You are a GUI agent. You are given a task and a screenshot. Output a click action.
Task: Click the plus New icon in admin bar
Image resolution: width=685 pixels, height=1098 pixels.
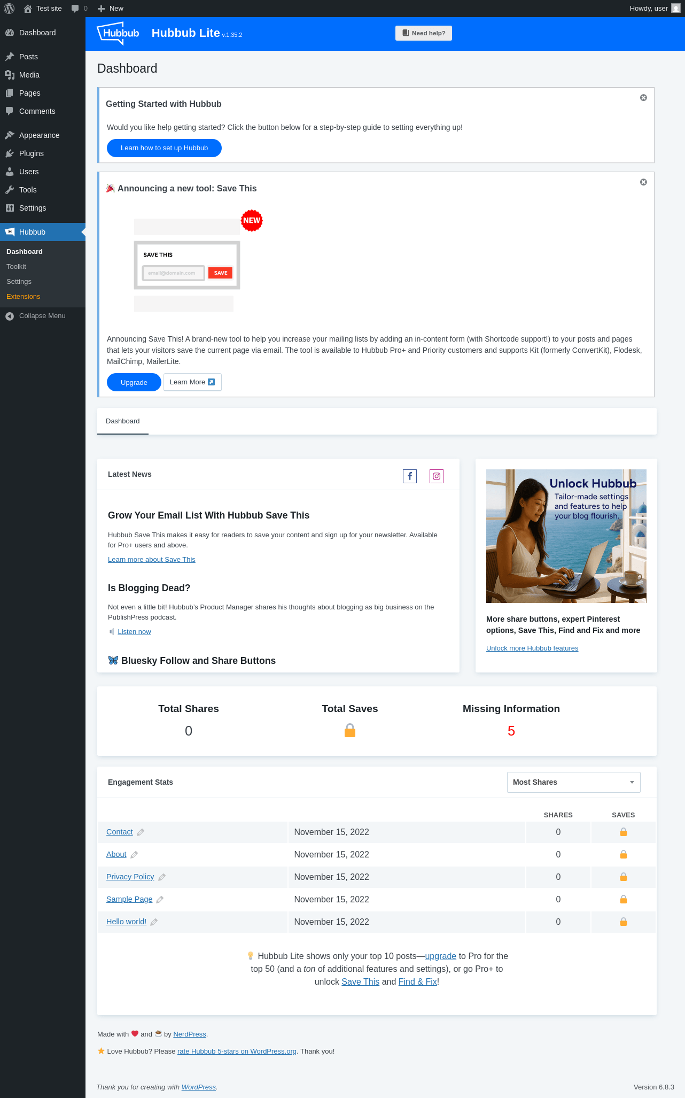[x=101, y=9]
